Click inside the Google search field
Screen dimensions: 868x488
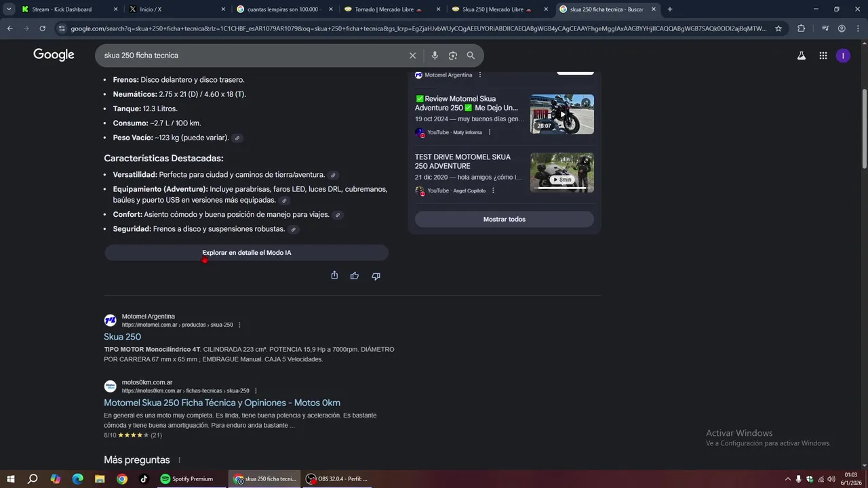coord(251,56)
